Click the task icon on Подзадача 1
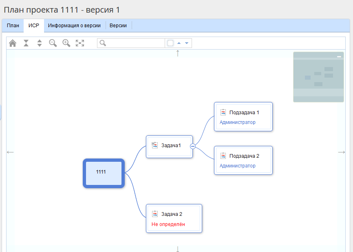Viewport: 353px width, 252px height. [223, 113]
